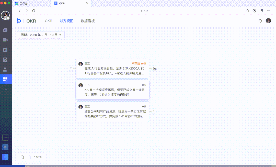Click the pop-out window icon
Screen dimensions: 276x167
pos(261,11)
